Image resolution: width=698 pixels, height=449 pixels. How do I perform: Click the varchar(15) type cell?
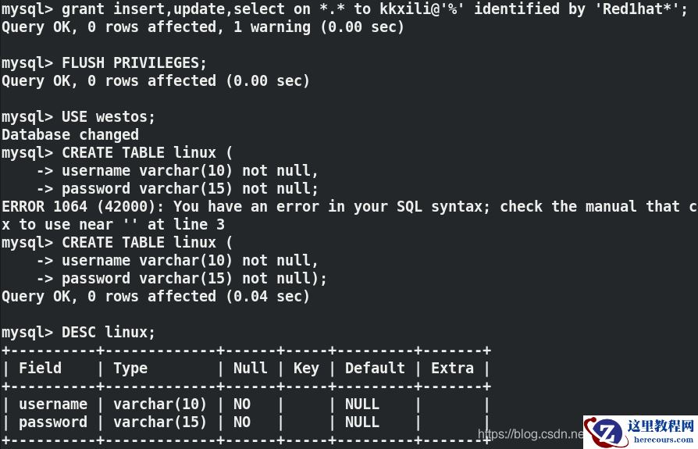pos(160,422)
